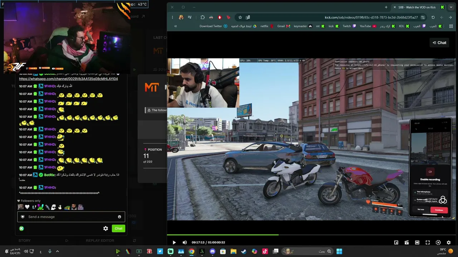The height and width of the screenshot is (257, 458).
Task: Open the Download Twitter bookmark
Action: pyautogui.click(x=213, y=26)
